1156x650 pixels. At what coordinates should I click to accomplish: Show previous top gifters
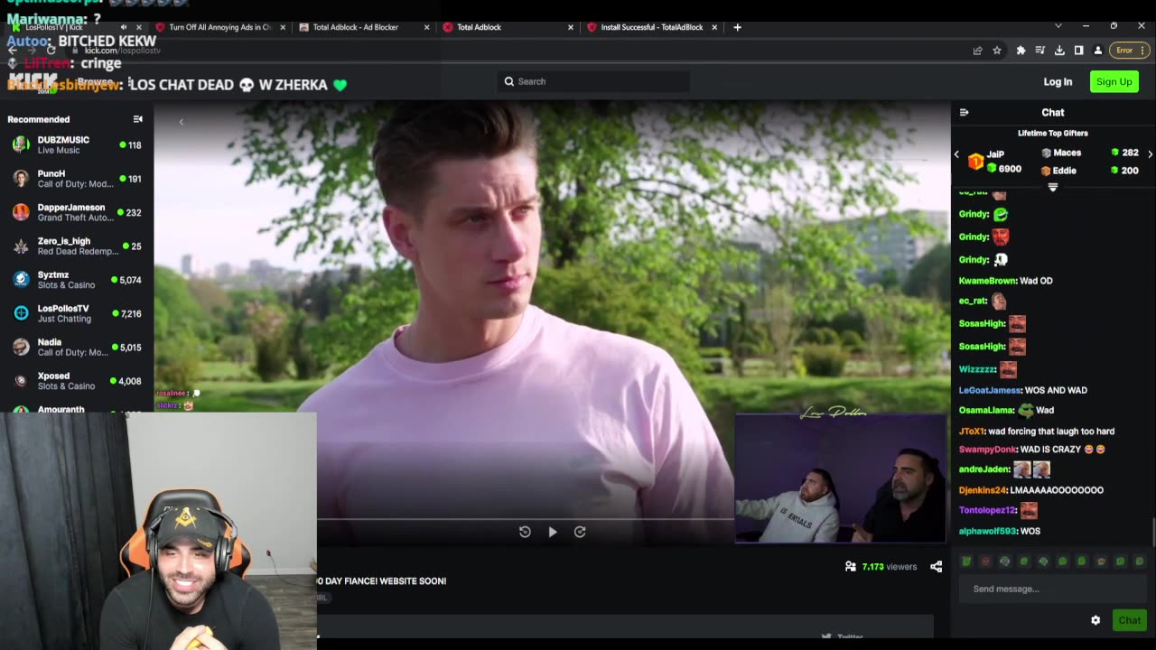tap(956, 154)
